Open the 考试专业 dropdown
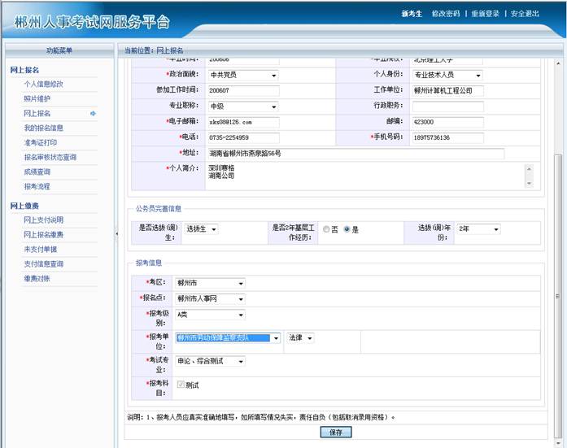567x448 pixels. pyautogui.click(x=241, y=361)
